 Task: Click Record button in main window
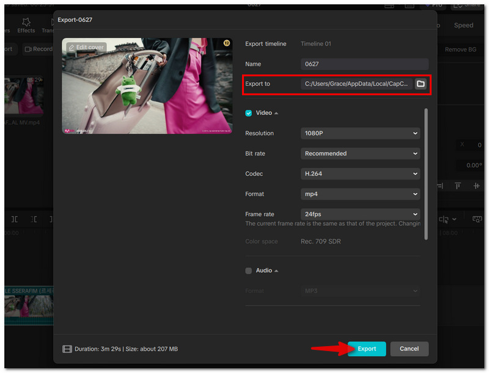pos(39,49)
